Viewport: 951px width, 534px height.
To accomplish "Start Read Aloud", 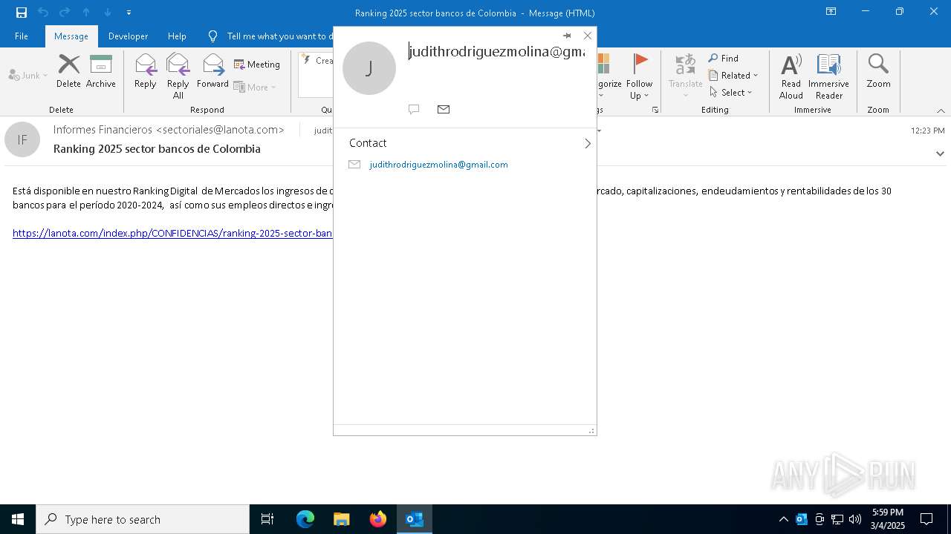I will (791, 76).
